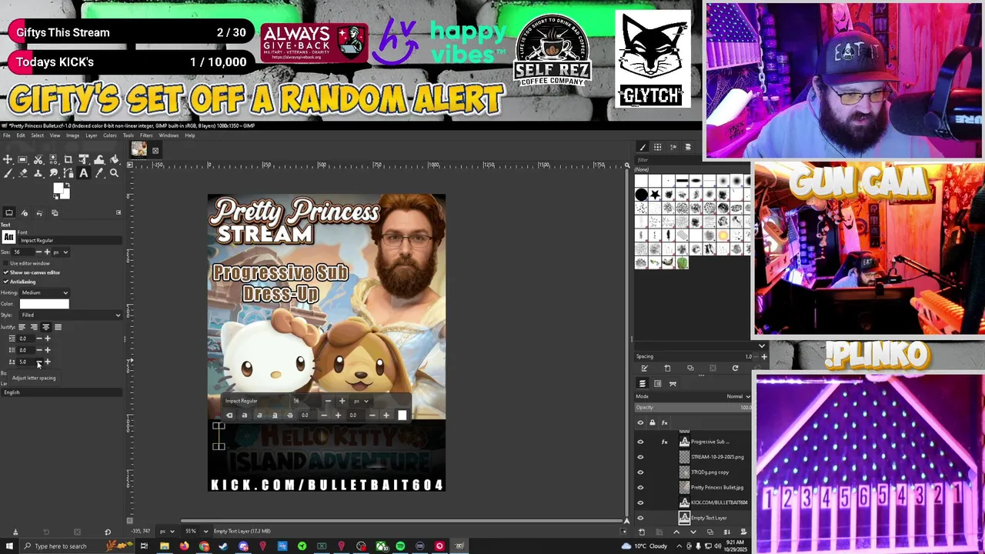Select the Paths tool

coord(68,173)
